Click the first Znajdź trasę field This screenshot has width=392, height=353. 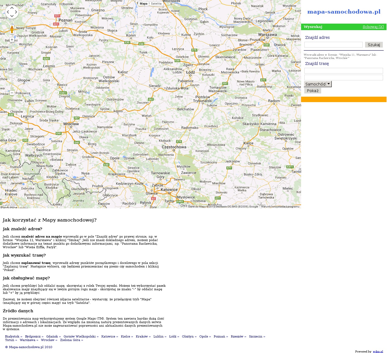pos(343,71)
